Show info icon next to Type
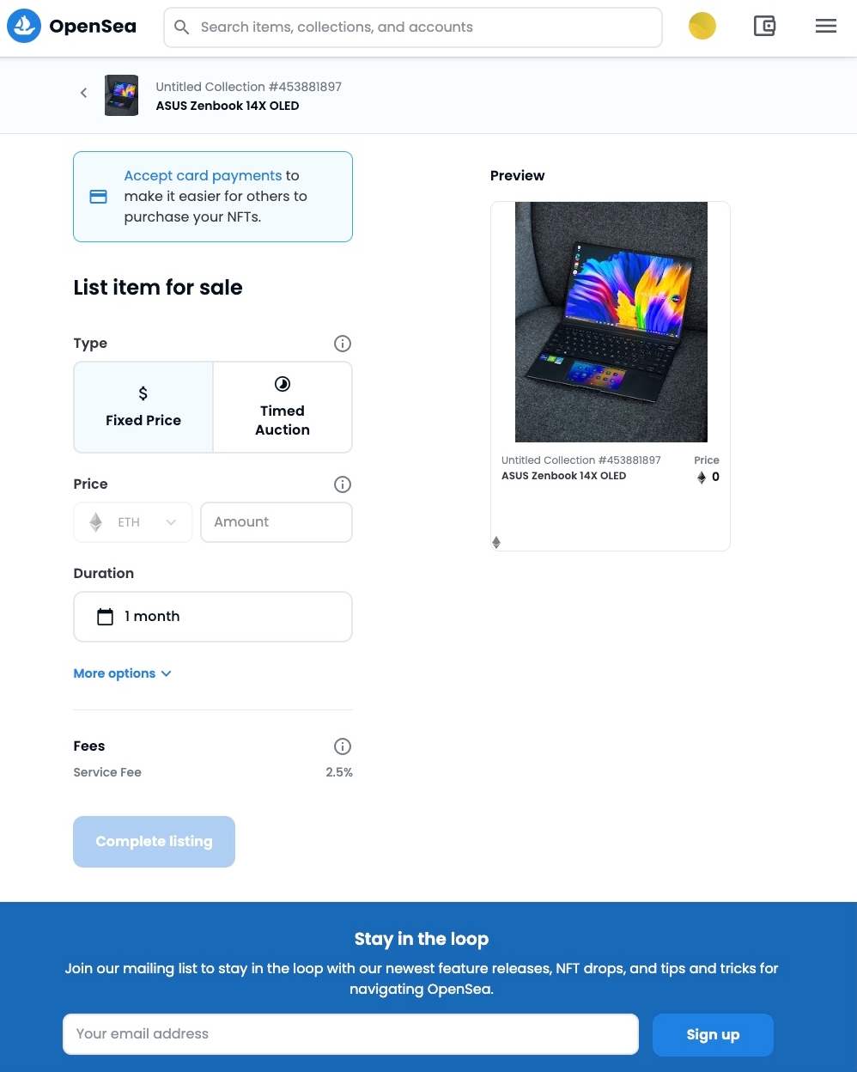The width and height of the screenshot is (857, 1072). [343, 344]
